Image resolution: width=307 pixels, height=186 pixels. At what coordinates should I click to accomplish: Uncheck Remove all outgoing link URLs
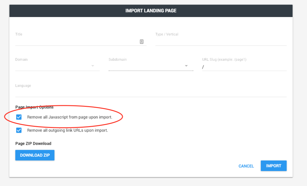click(x=19, y=130)
